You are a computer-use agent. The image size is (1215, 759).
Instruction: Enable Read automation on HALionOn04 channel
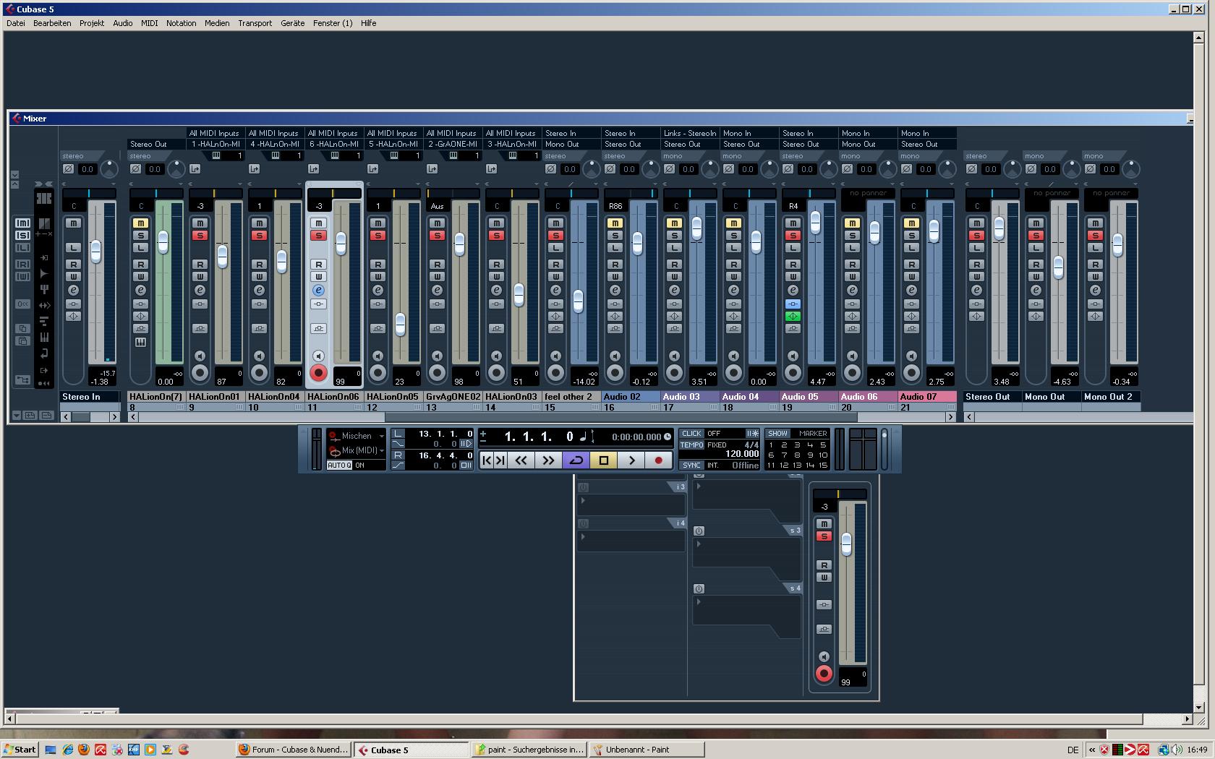259,265
